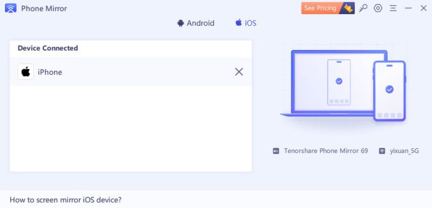Open the hamburger menu in title bar
The height and width of the screenshot is (208, 432).
(x=393, y=8)
